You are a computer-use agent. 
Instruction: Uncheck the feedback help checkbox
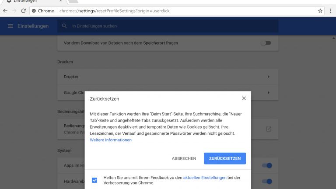pyautogui.click(x=94, y=180)
